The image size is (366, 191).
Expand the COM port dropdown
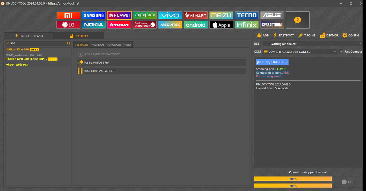coord(335,52)
